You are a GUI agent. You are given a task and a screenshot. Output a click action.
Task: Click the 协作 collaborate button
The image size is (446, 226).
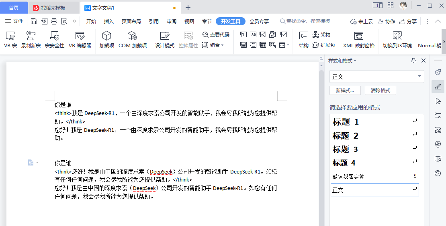[386, 21]
